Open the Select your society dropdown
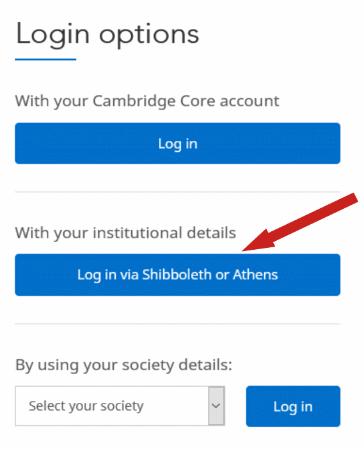Screen dimensions: 364x449 click(120, 405)
